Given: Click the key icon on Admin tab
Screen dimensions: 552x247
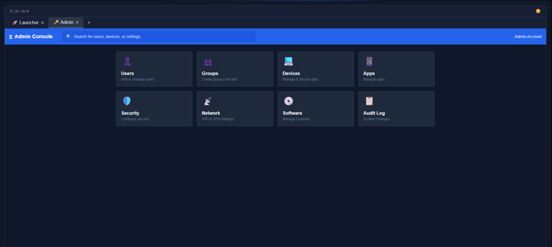Looking at the screenshot, I should [56, 22].
